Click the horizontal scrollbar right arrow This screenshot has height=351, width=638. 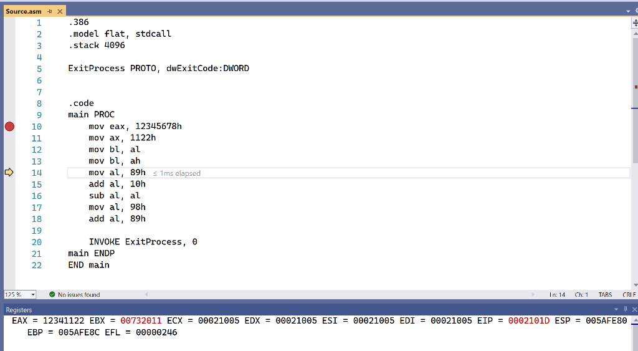533,294
